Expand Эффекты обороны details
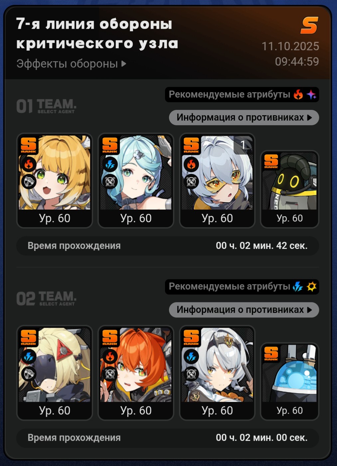 (x=72, y=63)
